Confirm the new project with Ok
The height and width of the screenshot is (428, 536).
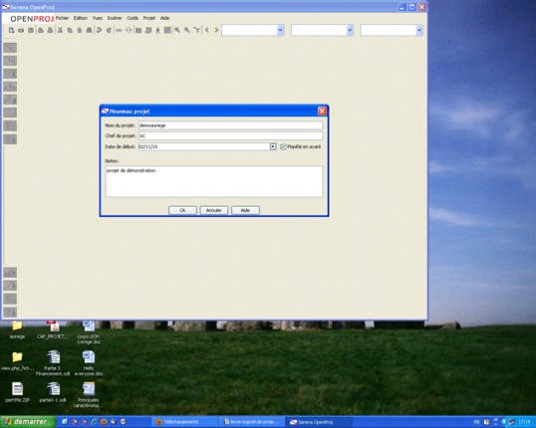click(182, 210)
